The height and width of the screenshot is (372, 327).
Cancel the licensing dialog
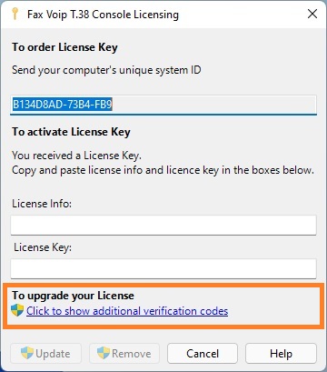point(203,353)
